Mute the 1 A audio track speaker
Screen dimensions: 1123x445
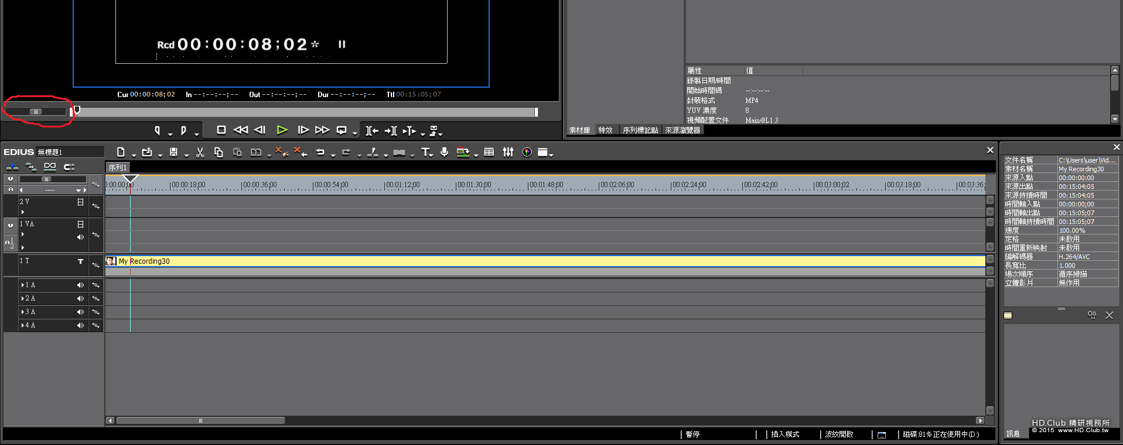80,285
